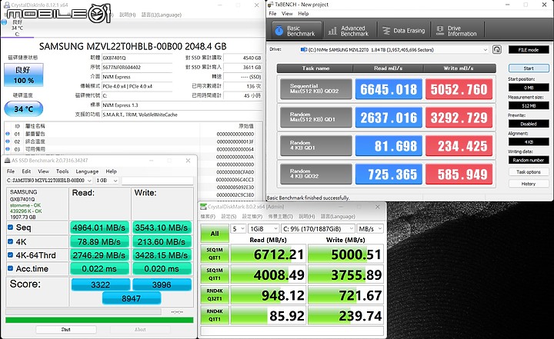Click the AS SSD total score 8947

click(x=132, y=299)
